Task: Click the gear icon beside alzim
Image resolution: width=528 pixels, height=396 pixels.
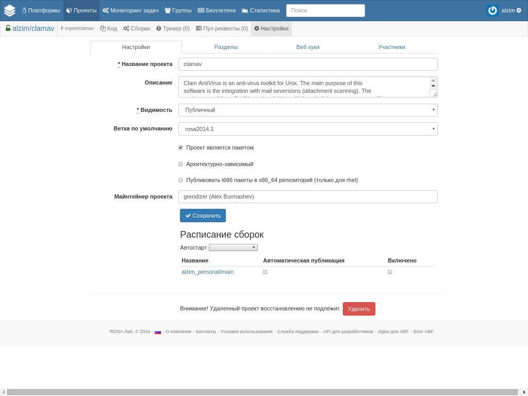Action: click(519, 10)
